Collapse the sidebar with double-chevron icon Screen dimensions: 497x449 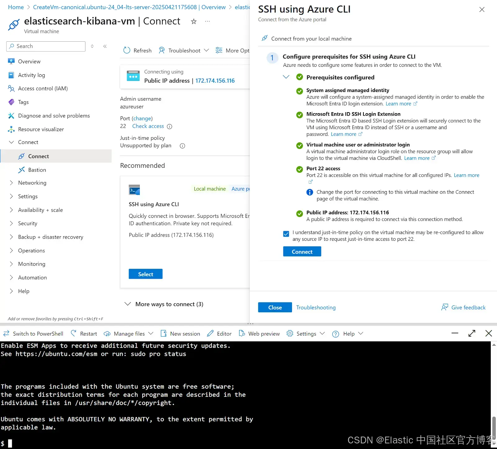pos(105,46)
